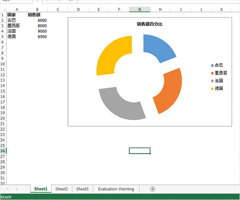Click legend label 德国

[219, 88]
